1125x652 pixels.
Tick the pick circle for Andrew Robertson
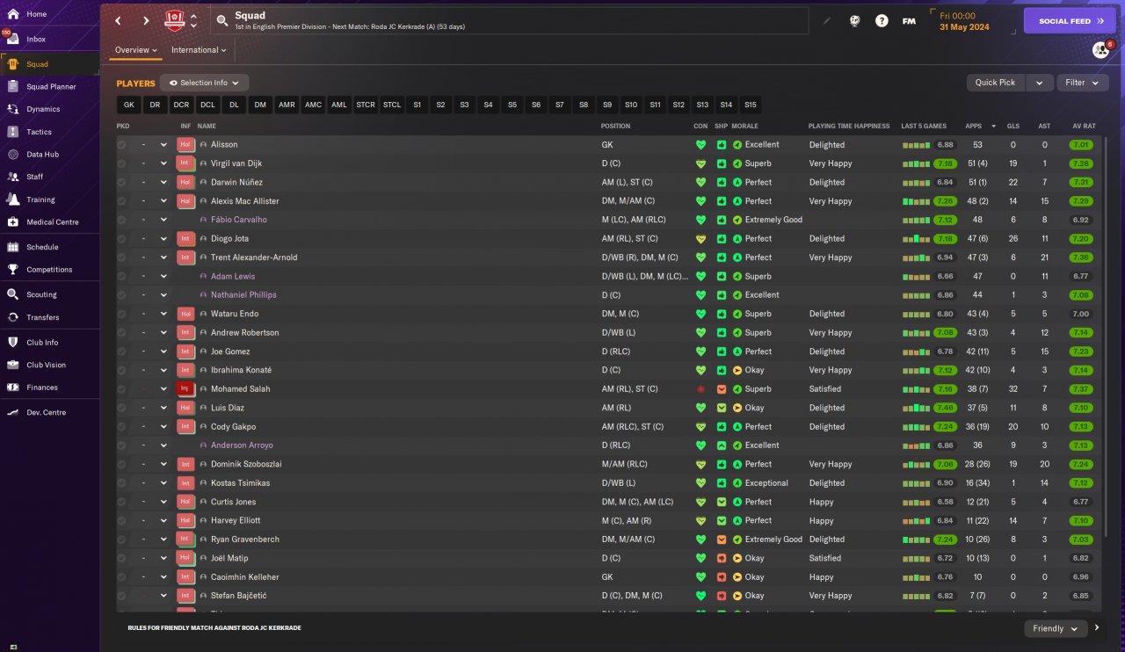121,333
